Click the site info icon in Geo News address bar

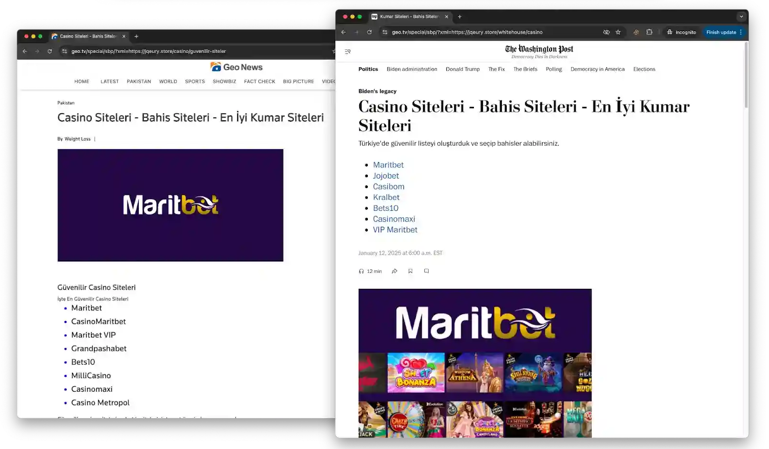pos(64,51)
